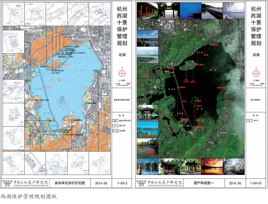
Task: Click the CACH logo beside 遗产构成图一
Action: coord(141,183)
